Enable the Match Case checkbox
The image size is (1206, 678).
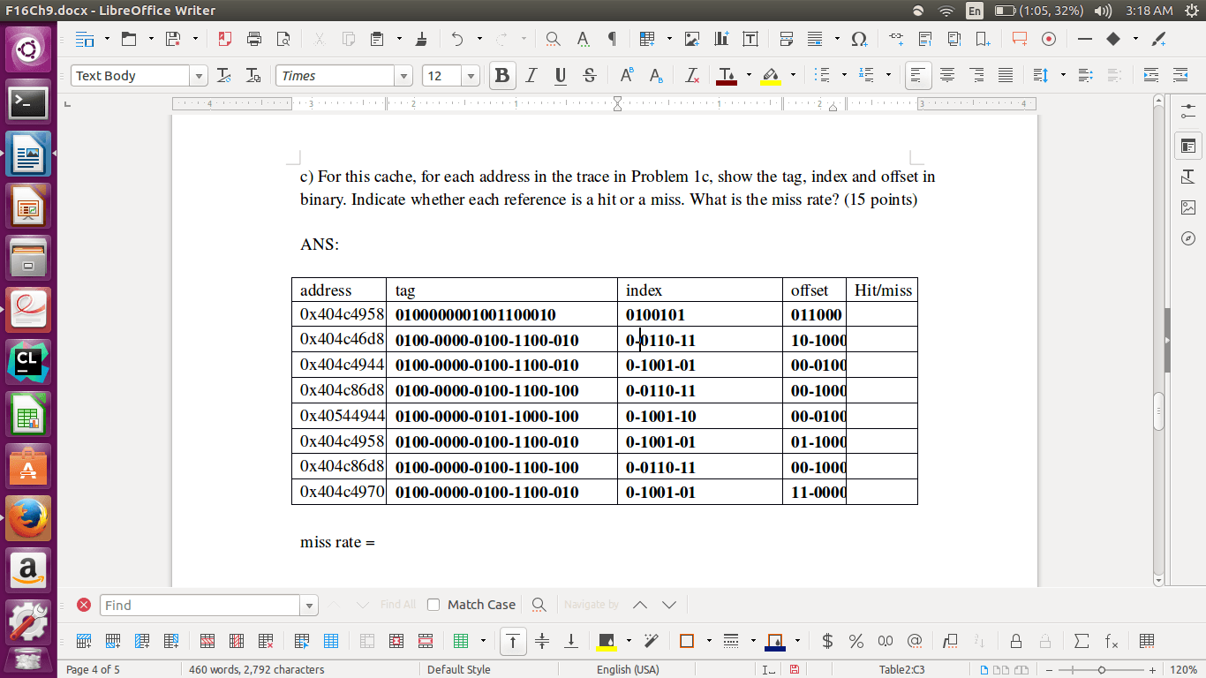coord(433,605)
